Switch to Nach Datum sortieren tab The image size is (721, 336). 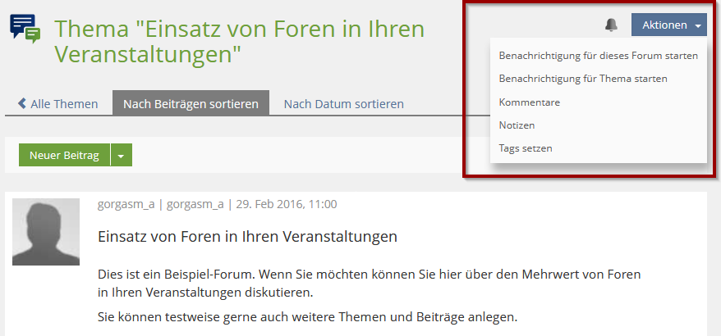(x=343, y=104)
